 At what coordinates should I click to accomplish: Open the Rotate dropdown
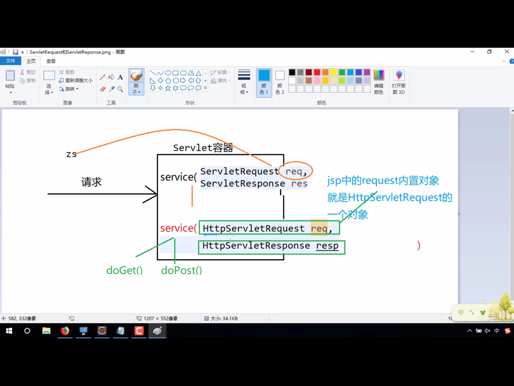[x=69, y=89]
